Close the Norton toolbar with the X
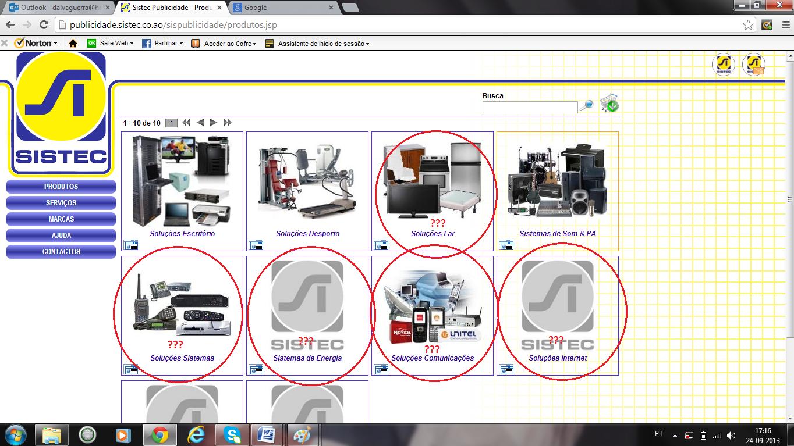This screenshot has height=446, width=794. [4, 43]
